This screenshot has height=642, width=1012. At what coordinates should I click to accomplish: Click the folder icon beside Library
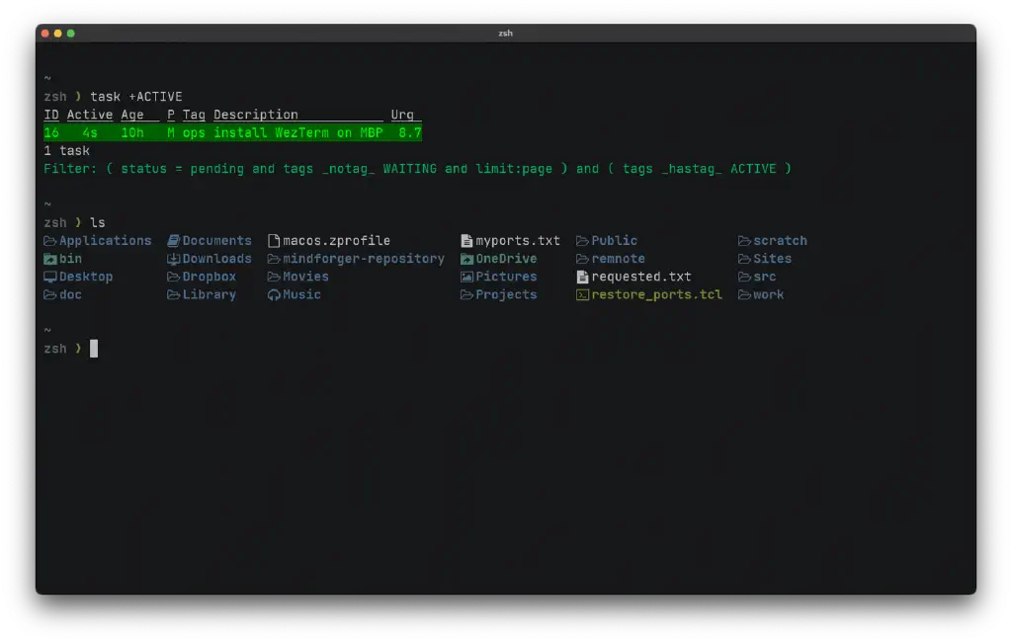[173, 295]
